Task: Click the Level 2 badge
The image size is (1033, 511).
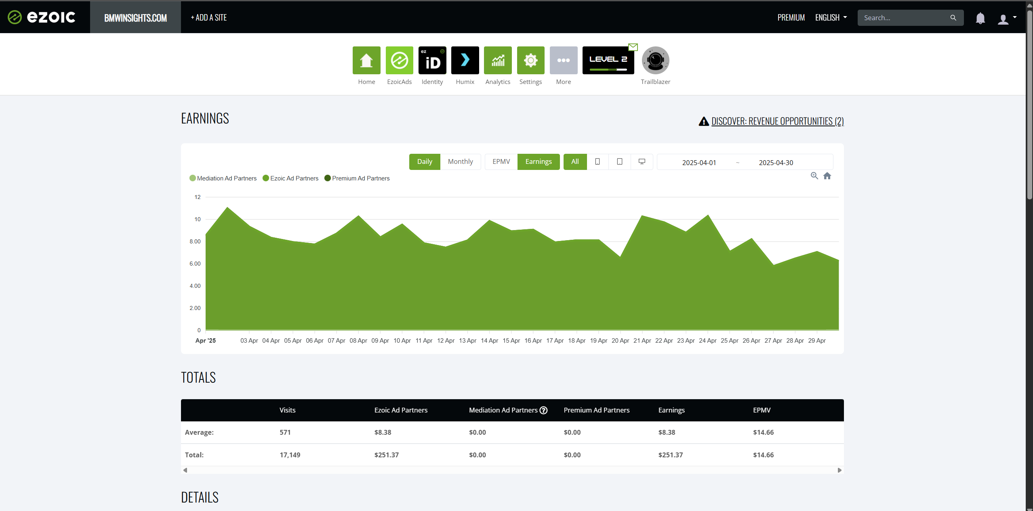Action: [x=608, y=61]
